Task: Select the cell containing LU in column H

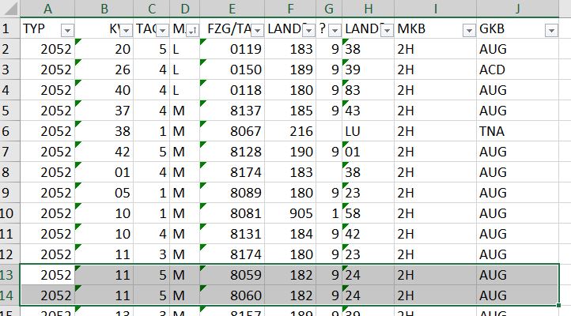Action: point(367,130)
